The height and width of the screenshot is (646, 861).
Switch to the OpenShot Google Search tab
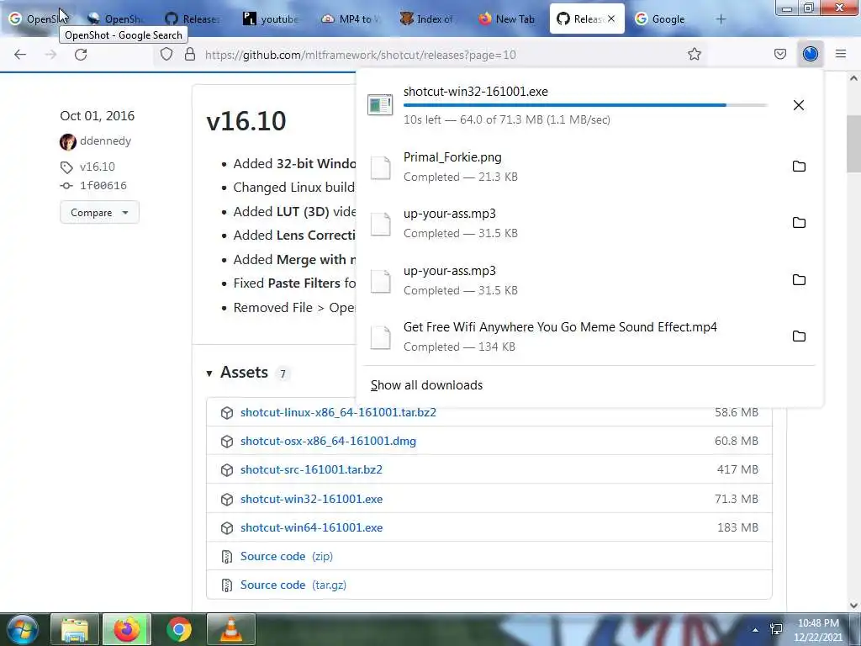pyautogui.click(x=38, y=19)
